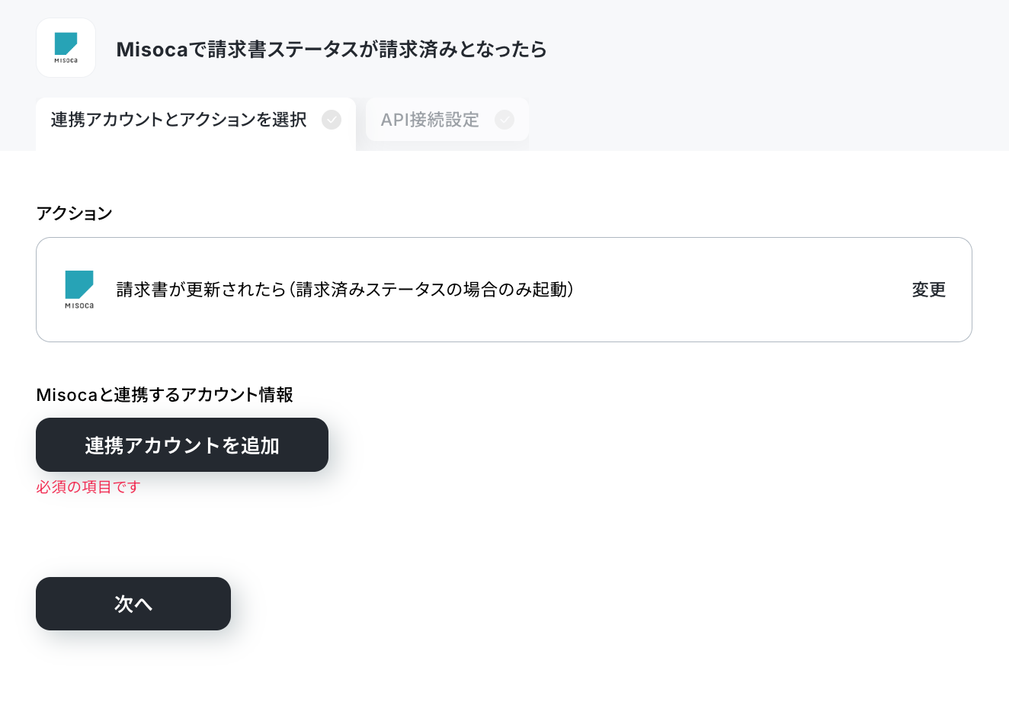The image size is (1009, 715).
Task: Click the Misoca icon inside the action card
Action: (x=79, y=290)
